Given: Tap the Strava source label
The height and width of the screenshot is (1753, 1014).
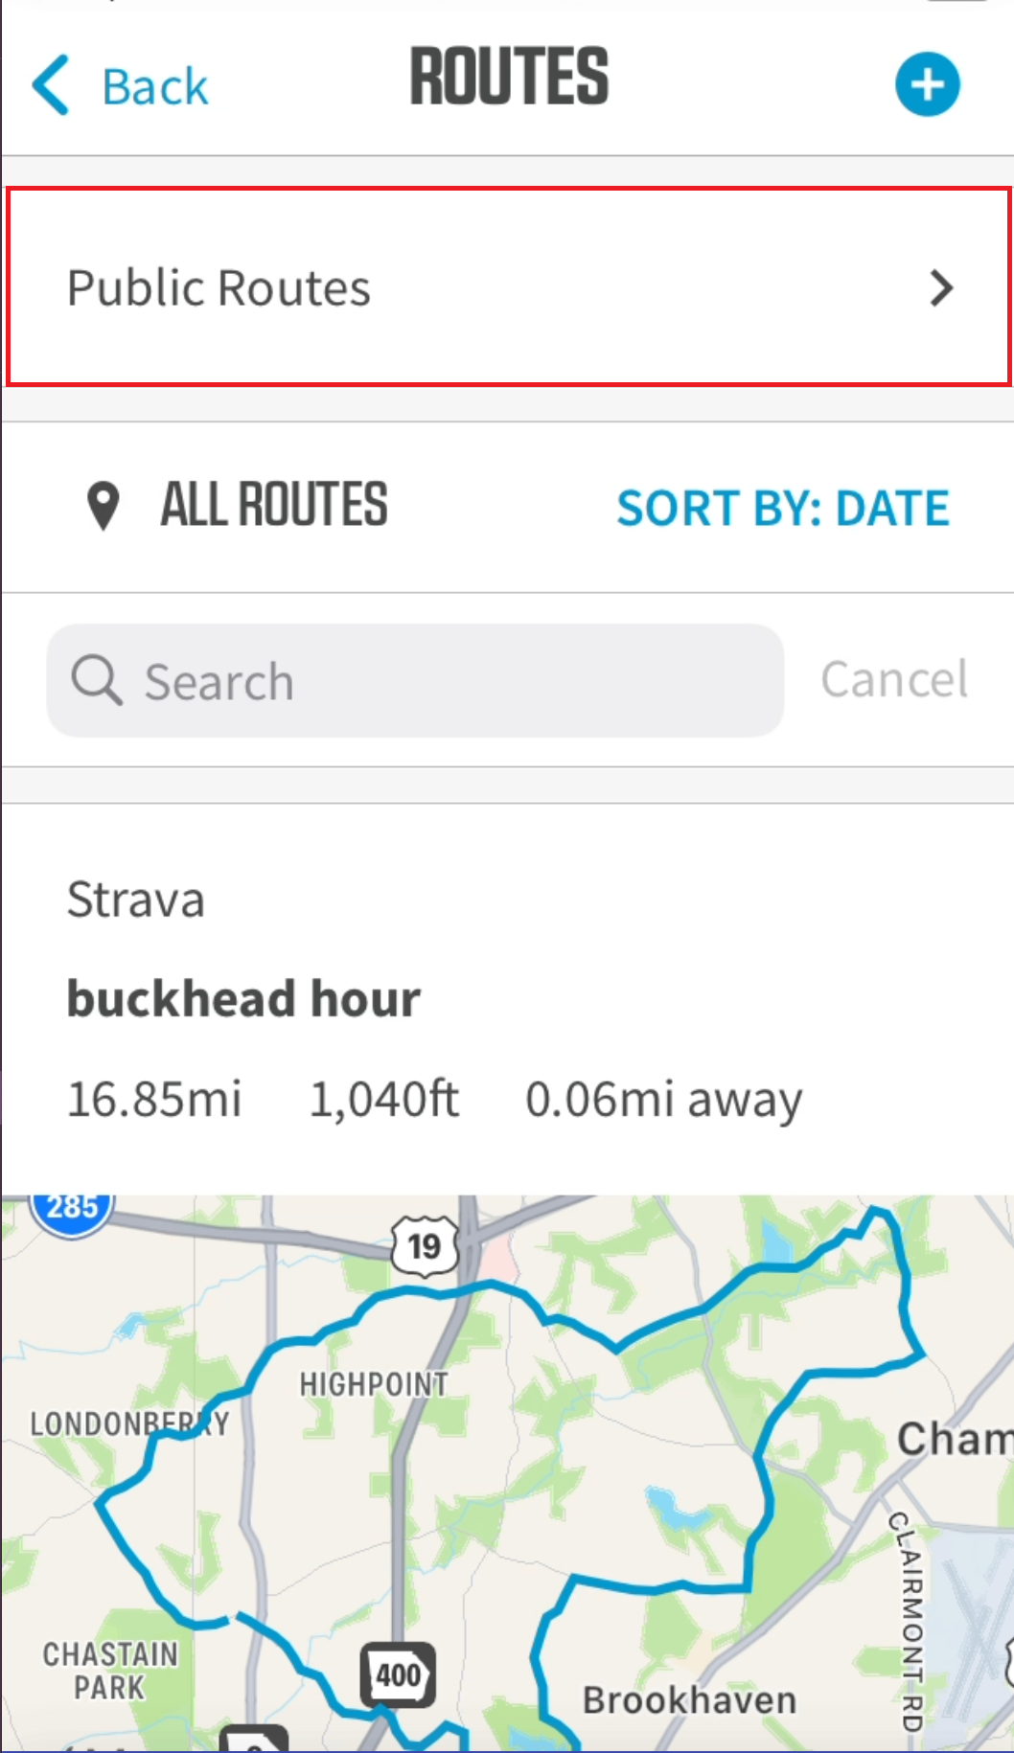Looking at the screenshot, I should (136, 900).
